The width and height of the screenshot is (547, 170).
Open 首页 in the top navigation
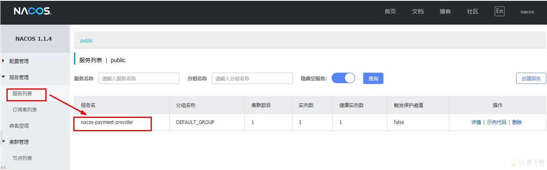[390, 11]
